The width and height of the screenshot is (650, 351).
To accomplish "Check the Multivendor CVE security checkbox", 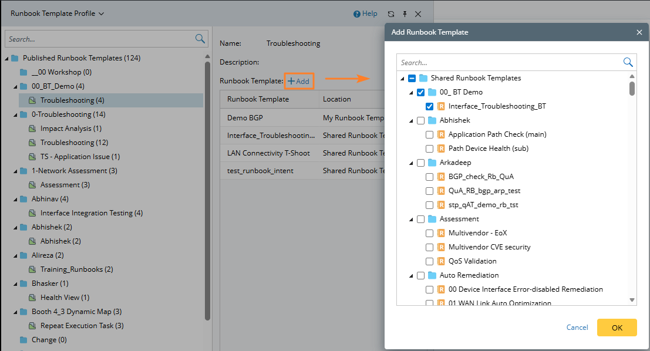I will pos(430,247).
